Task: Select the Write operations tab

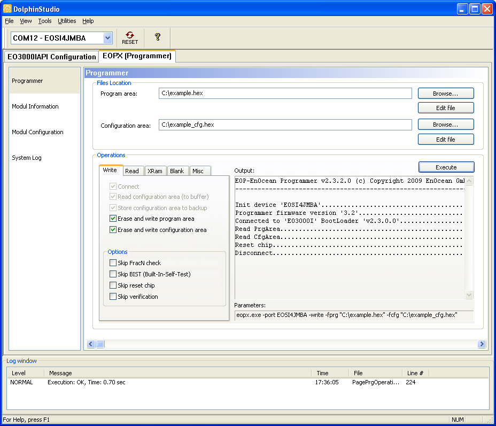Action: [111, 170]
